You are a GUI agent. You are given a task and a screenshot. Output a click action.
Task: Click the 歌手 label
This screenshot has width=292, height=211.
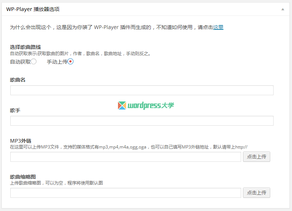click(x=15, y=110)
